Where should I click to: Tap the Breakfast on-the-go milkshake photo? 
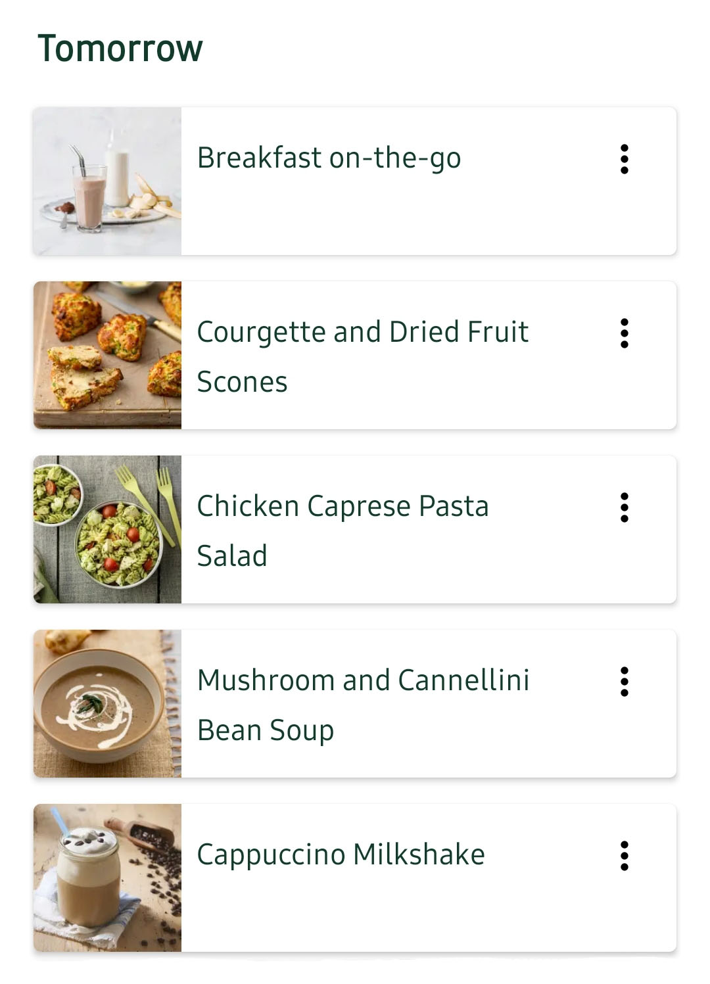coord(107,181)
